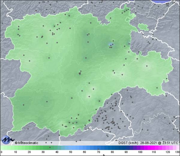Click the small detached green enclave region
The image size is (180, 156).
[143, 27]
